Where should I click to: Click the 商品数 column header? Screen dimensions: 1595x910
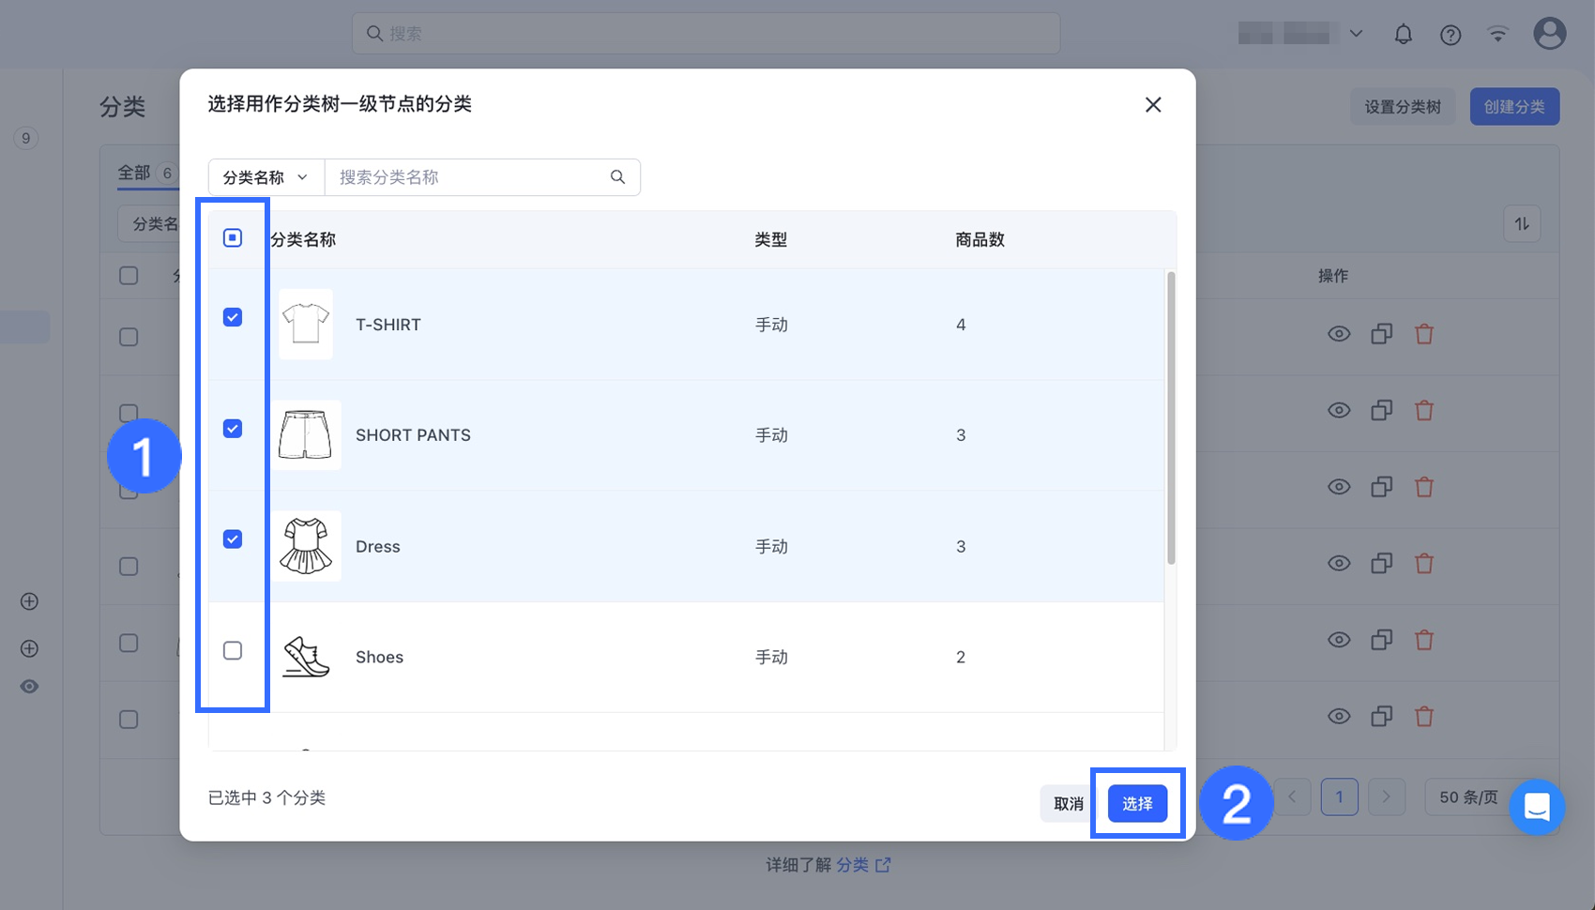[x=980, y=240]
